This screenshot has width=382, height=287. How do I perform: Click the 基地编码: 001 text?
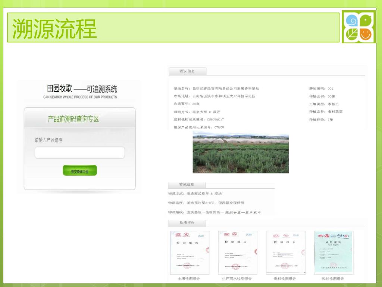pyautogui.click(x=321, y=89)
